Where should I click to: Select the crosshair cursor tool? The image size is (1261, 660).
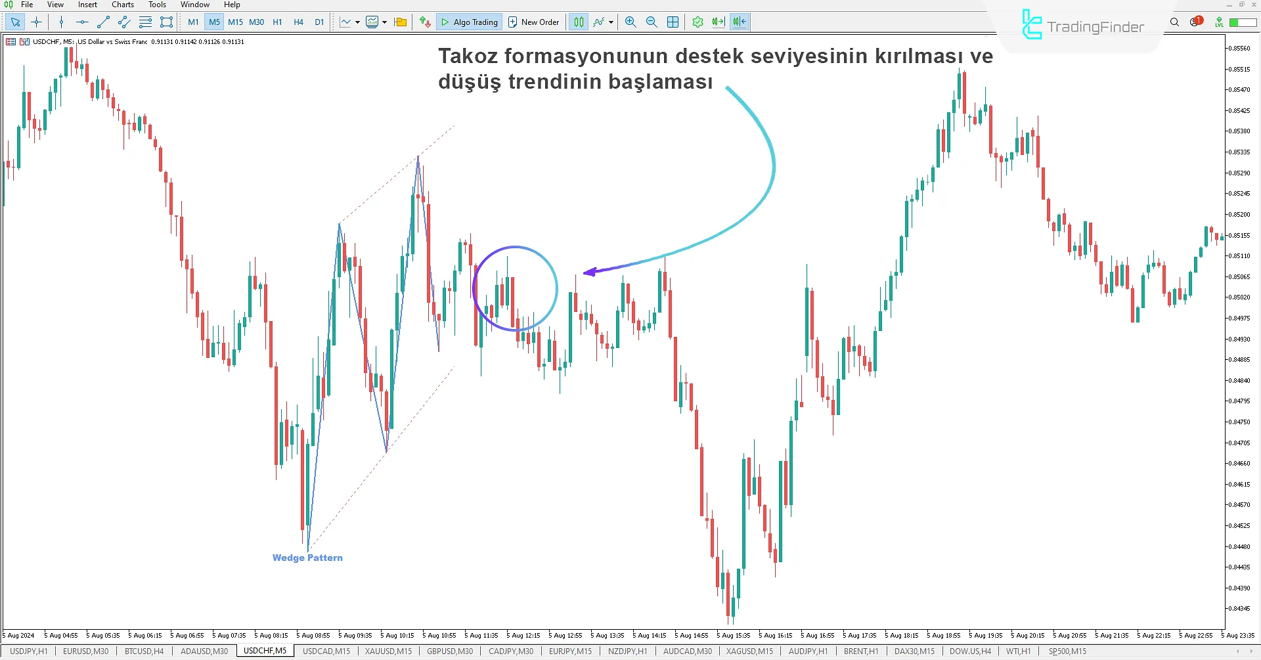click(x=36, y=22)
